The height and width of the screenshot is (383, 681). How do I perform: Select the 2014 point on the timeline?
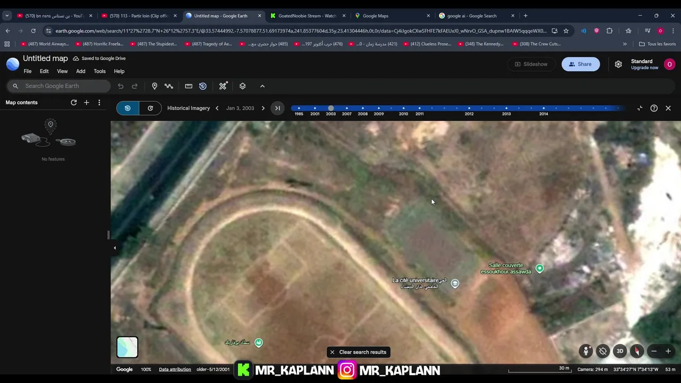click(543, 109)
